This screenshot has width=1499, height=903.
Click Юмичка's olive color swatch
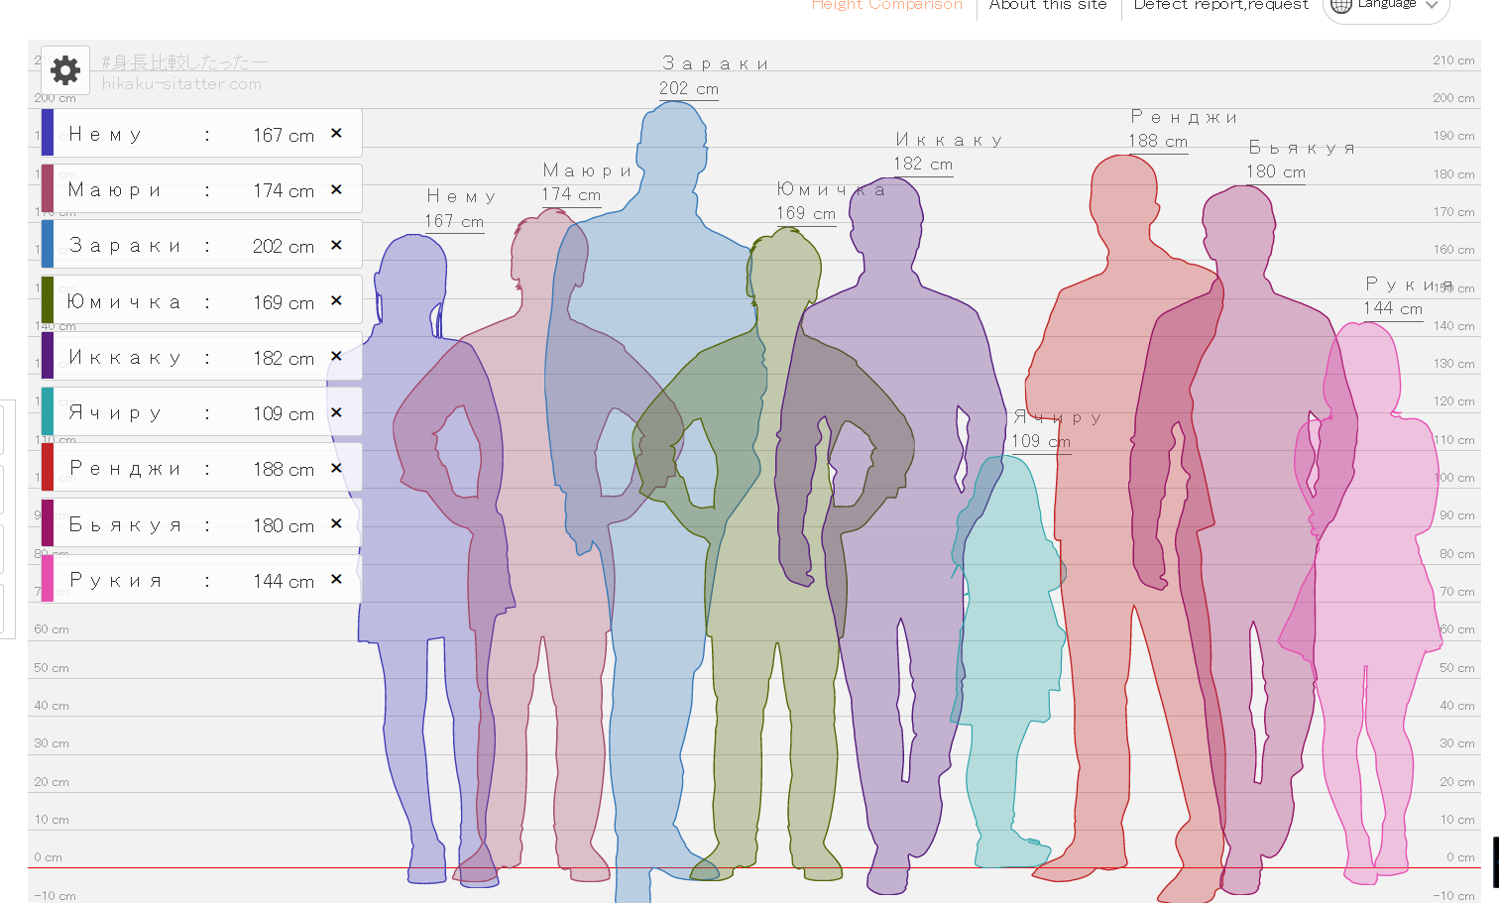tap(48, 299)
